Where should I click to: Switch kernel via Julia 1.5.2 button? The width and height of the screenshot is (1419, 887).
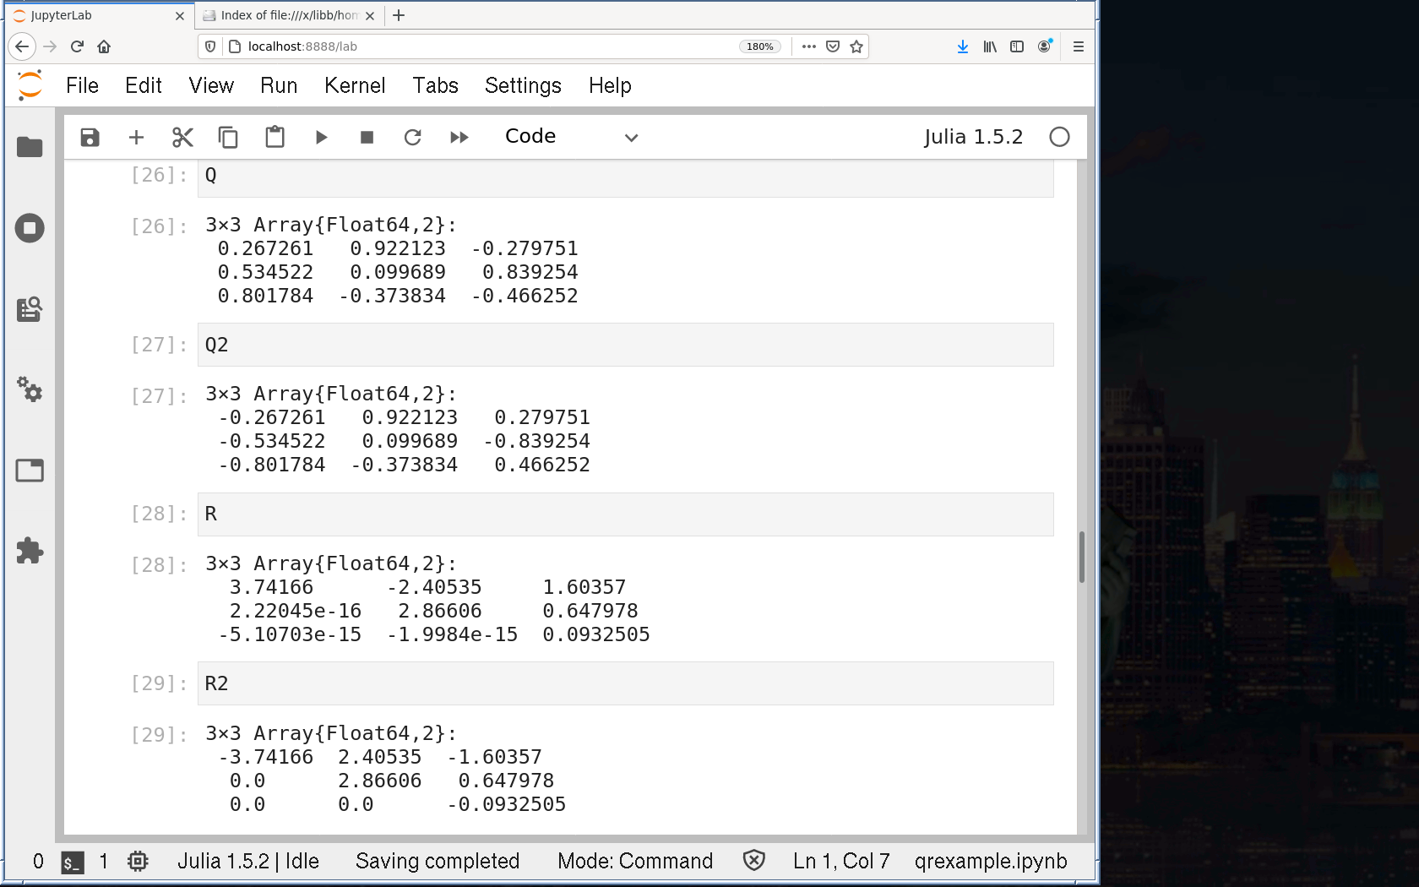(x=973, y=137)
